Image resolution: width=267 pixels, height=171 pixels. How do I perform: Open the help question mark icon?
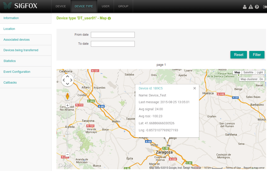click(257, 7)
